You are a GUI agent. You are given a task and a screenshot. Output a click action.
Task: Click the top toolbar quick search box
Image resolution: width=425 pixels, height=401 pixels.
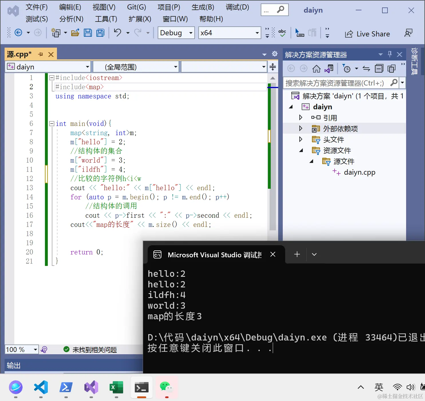point(274,10)
